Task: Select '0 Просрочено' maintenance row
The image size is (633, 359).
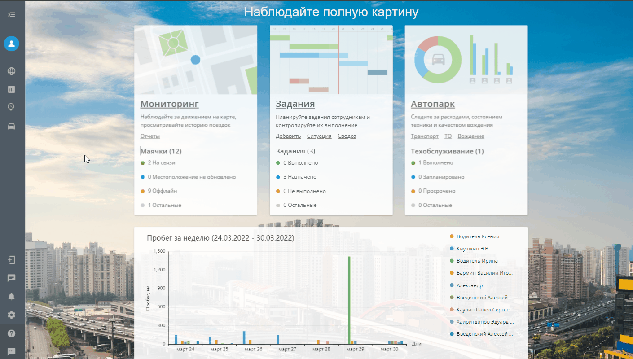Action: [x=433, y=191]
